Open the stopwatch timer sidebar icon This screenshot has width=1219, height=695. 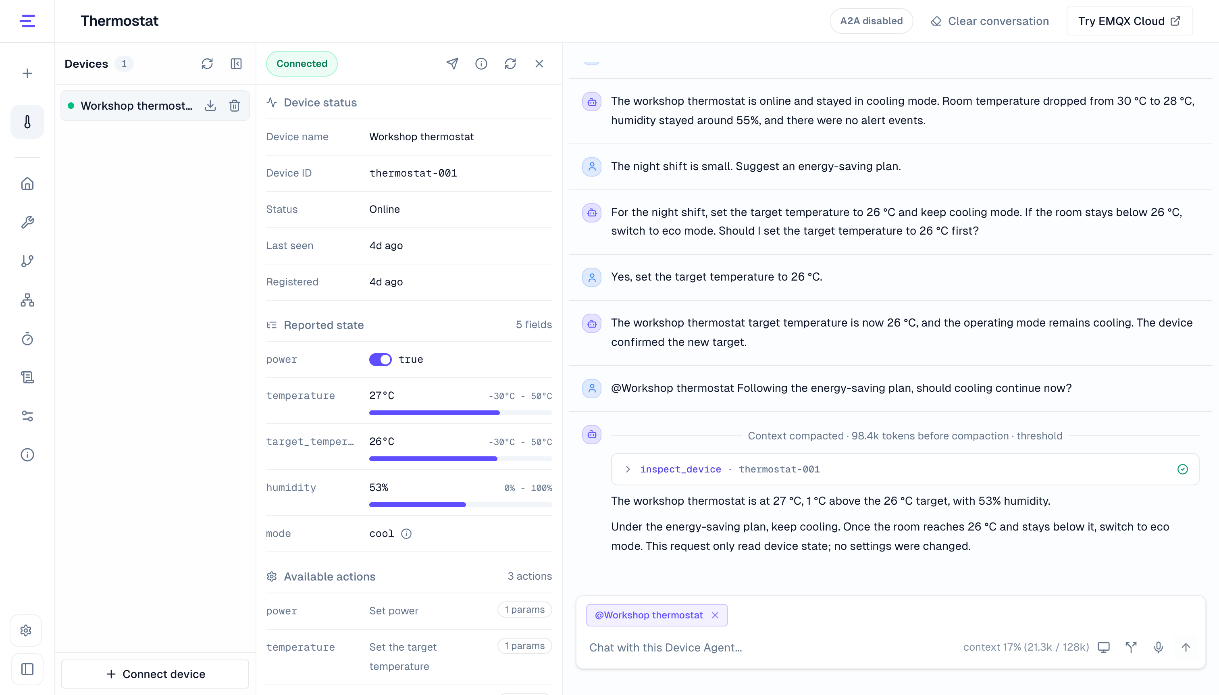tap(27, 339)
